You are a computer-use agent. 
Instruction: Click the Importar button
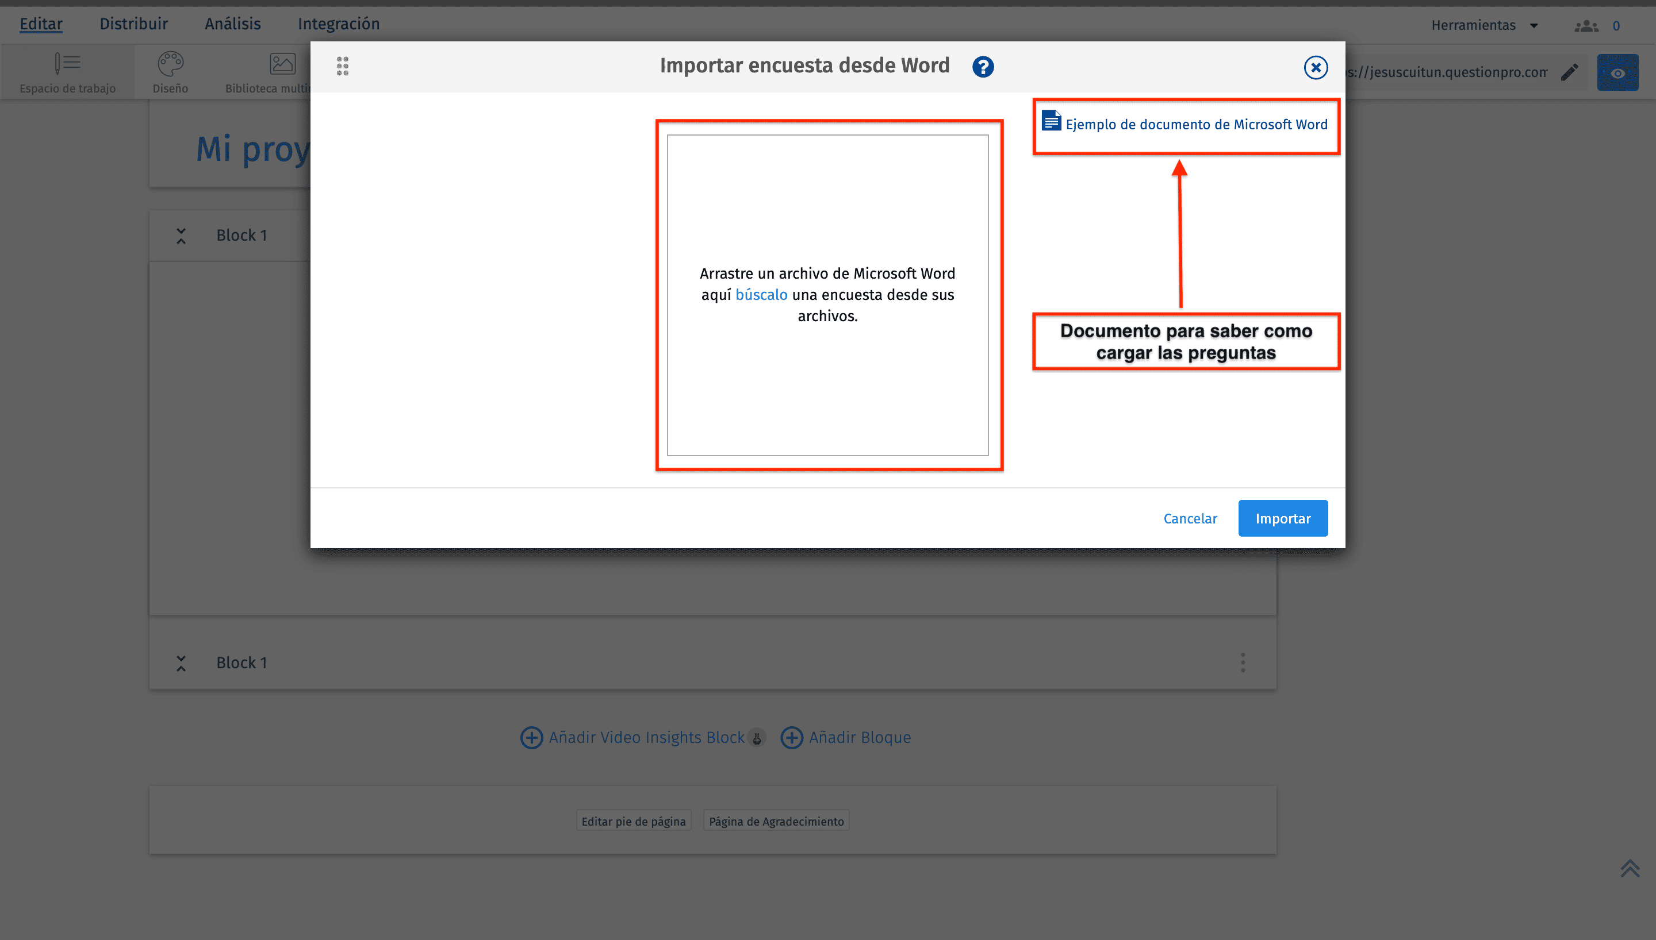(1283, 518)
